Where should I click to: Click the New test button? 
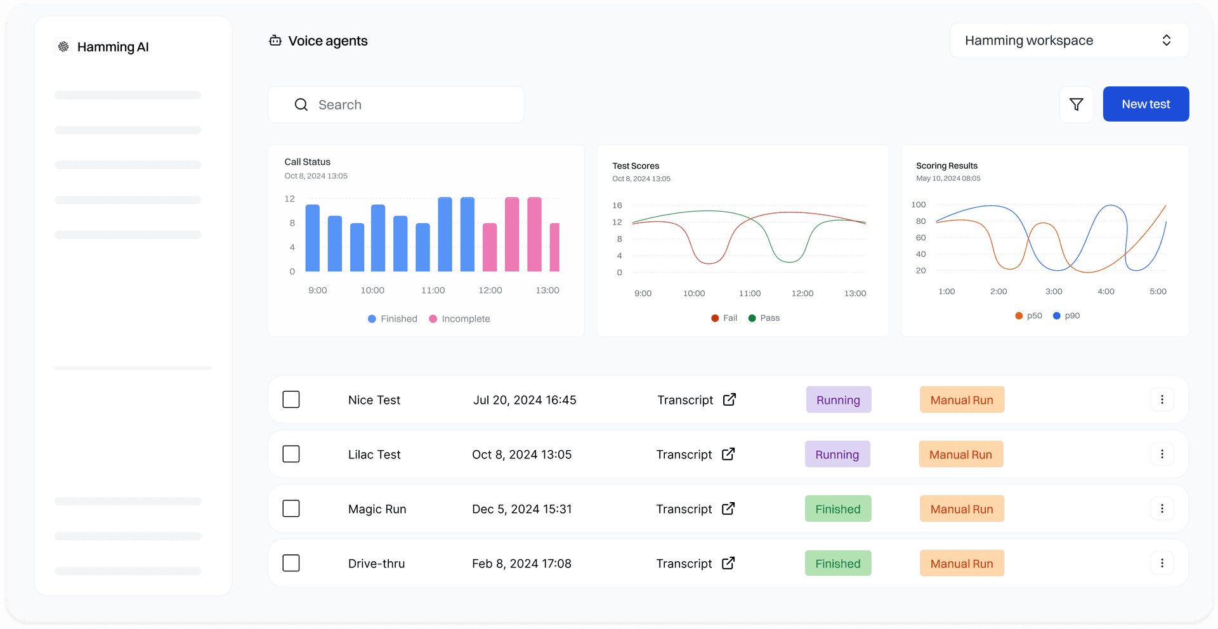pyautogui.click(x=1146, y=104)
